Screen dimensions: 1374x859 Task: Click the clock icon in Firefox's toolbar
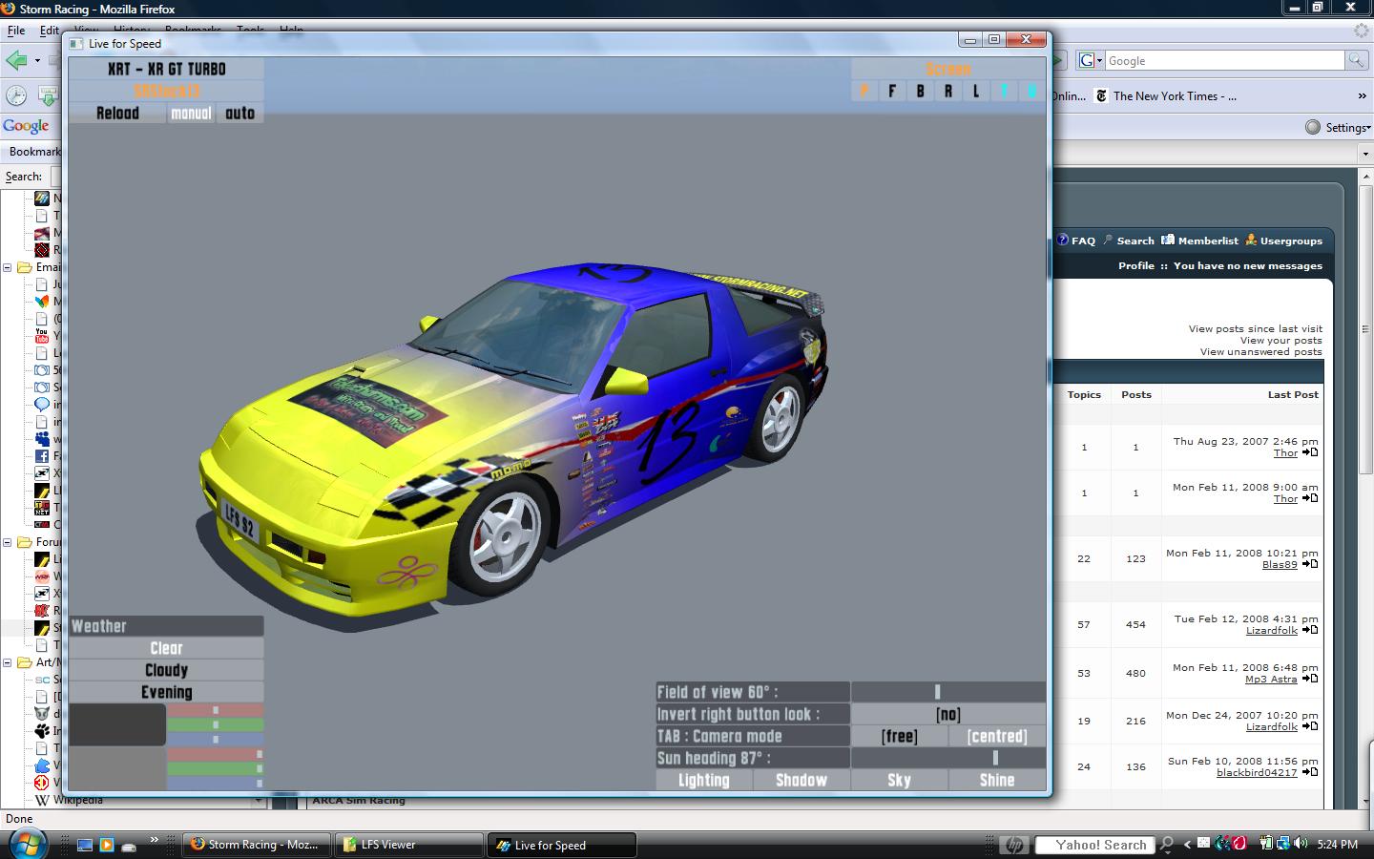[16, 95]
